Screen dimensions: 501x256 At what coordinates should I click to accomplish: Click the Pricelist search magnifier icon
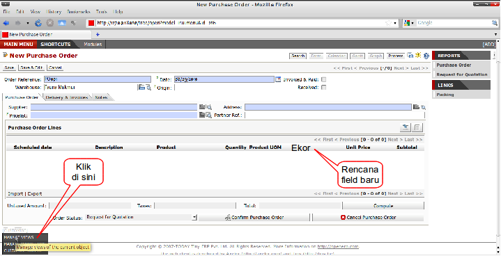click(x=208, y=115)
